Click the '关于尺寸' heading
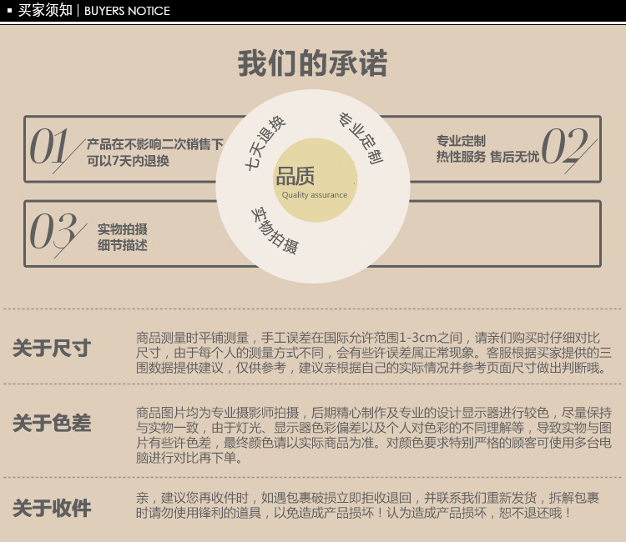626x542 pixels. 52,348
